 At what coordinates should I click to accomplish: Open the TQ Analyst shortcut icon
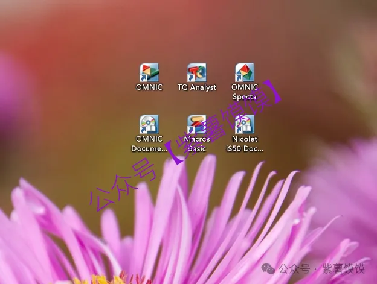196,72
